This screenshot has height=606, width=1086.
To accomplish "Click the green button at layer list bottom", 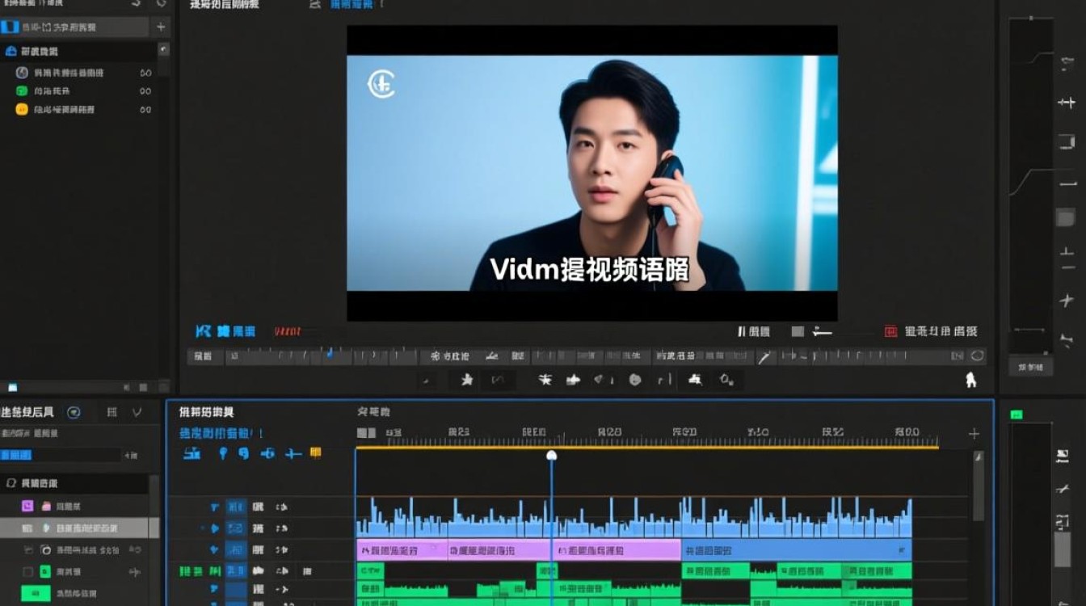I will pos(35,594).
